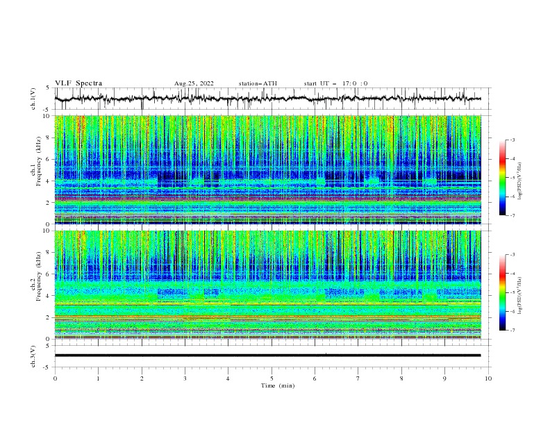Click the time axis tick label "3"

(185, 378)
